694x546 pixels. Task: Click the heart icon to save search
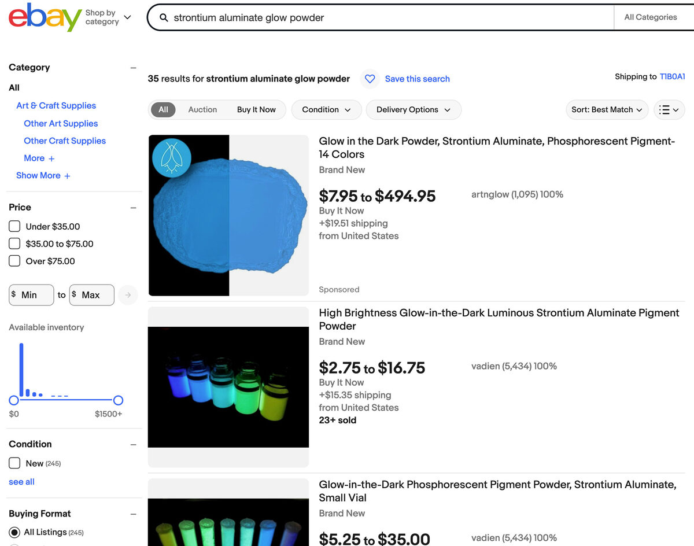tap(370, 79)
